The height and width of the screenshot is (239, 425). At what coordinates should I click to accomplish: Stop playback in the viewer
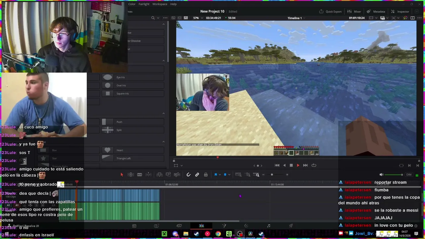point(291,165)
